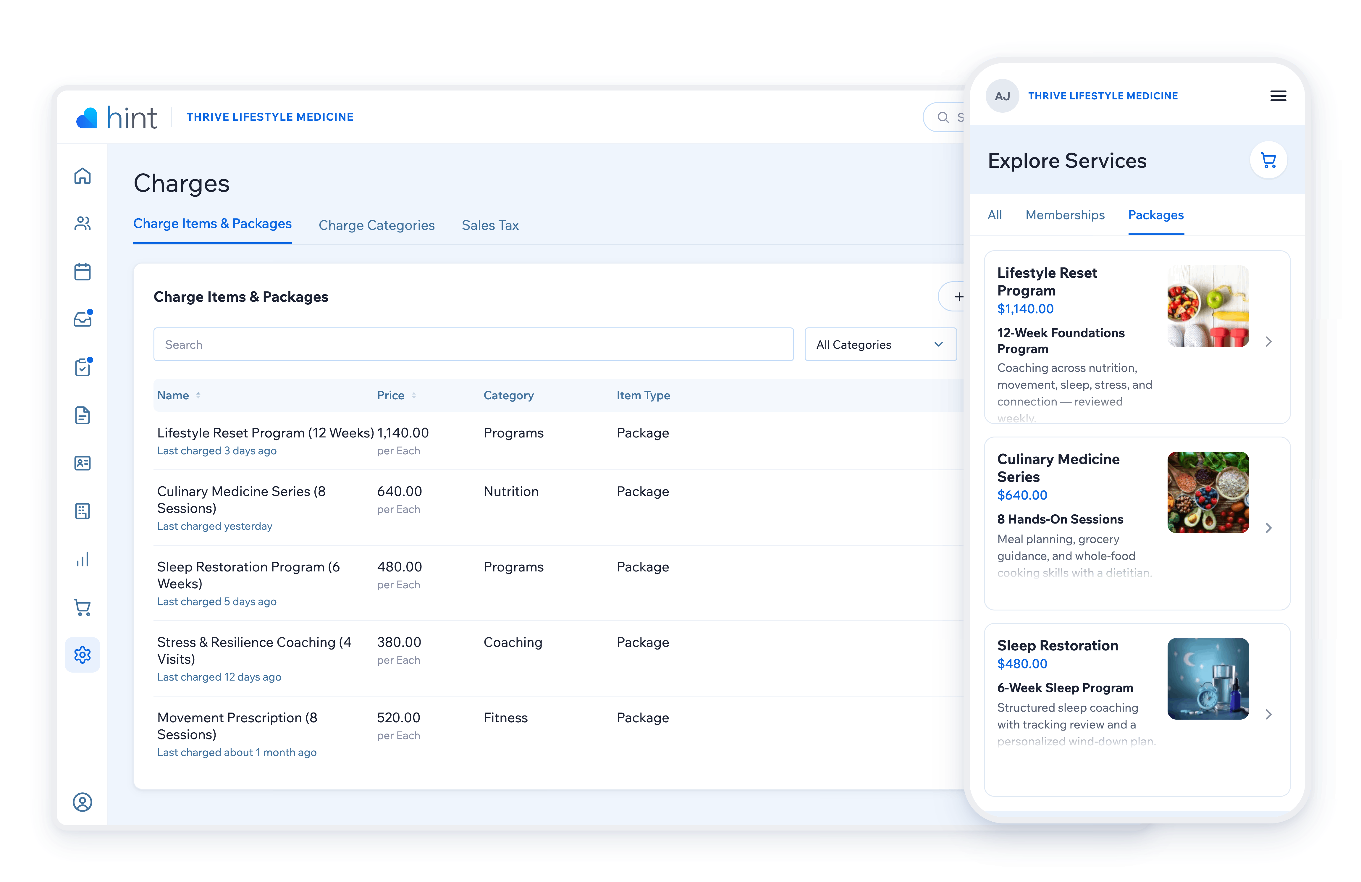Open the Patients people icon in sidebar

[82, 223]
